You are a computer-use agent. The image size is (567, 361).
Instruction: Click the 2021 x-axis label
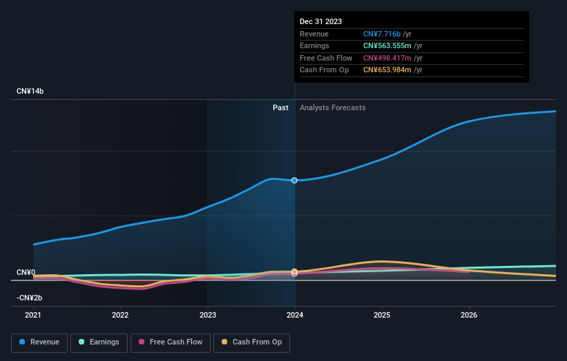pyautogui.click(x=33, y=316)
